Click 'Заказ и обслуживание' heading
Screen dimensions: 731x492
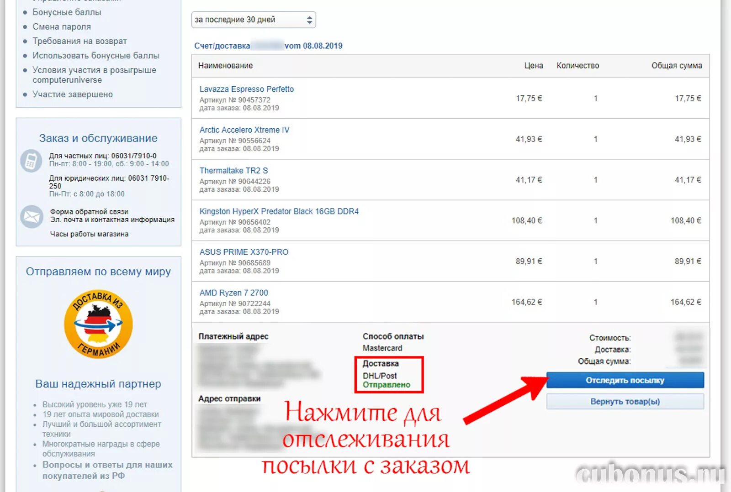click(x=98, y=138)
